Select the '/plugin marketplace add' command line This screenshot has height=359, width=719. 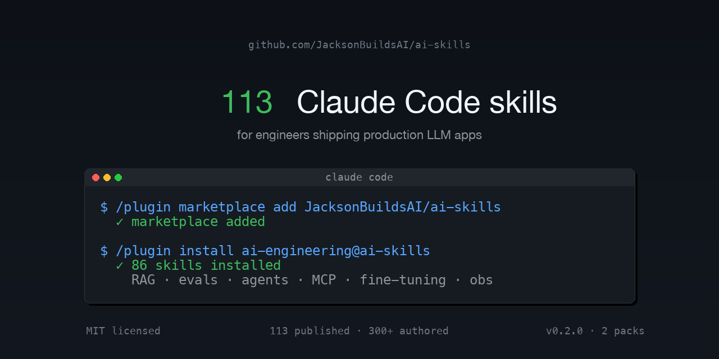pyautogui.click(x=301, y=207)
